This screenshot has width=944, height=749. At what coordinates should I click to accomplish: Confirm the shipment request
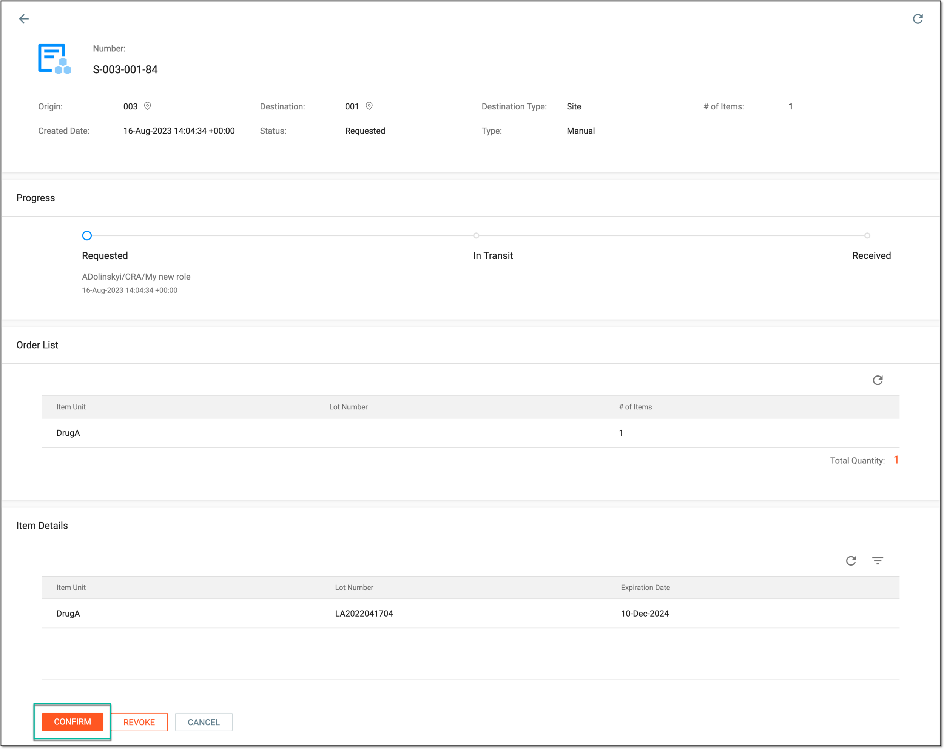[72, 722]
